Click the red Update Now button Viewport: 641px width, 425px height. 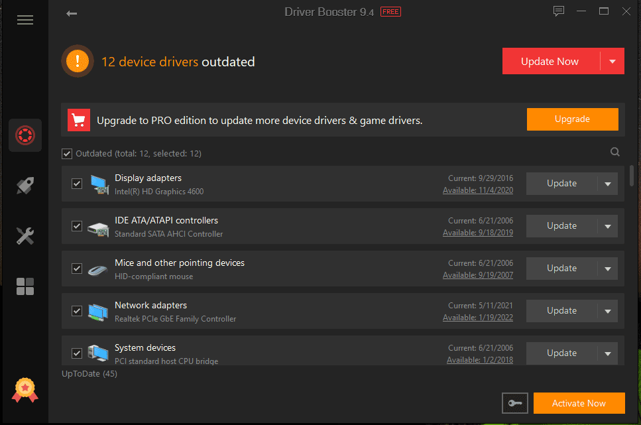coord(551,62)
